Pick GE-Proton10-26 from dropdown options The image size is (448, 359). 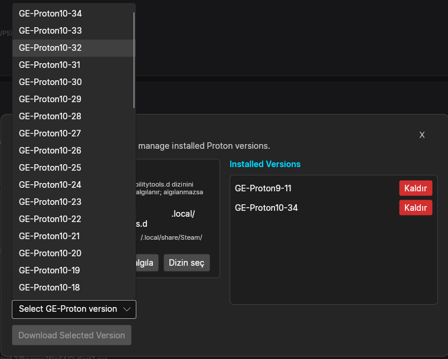pos(74,151)
